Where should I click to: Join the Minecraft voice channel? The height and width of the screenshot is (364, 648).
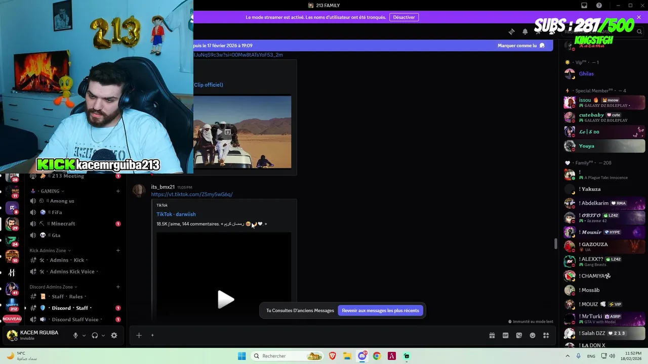(75, 223)
